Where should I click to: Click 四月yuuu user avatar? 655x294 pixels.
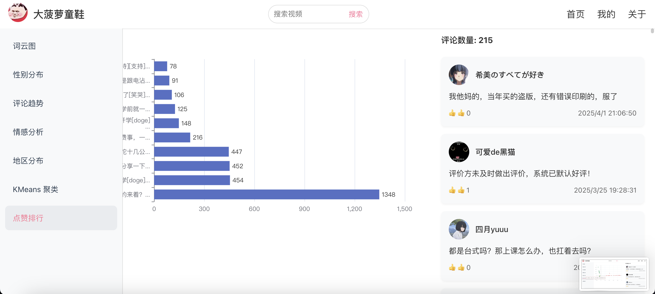click(459, 229)
